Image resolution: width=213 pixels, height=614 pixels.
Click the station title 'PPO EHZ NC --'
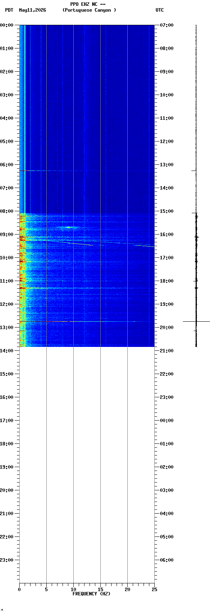pos(88,4)
